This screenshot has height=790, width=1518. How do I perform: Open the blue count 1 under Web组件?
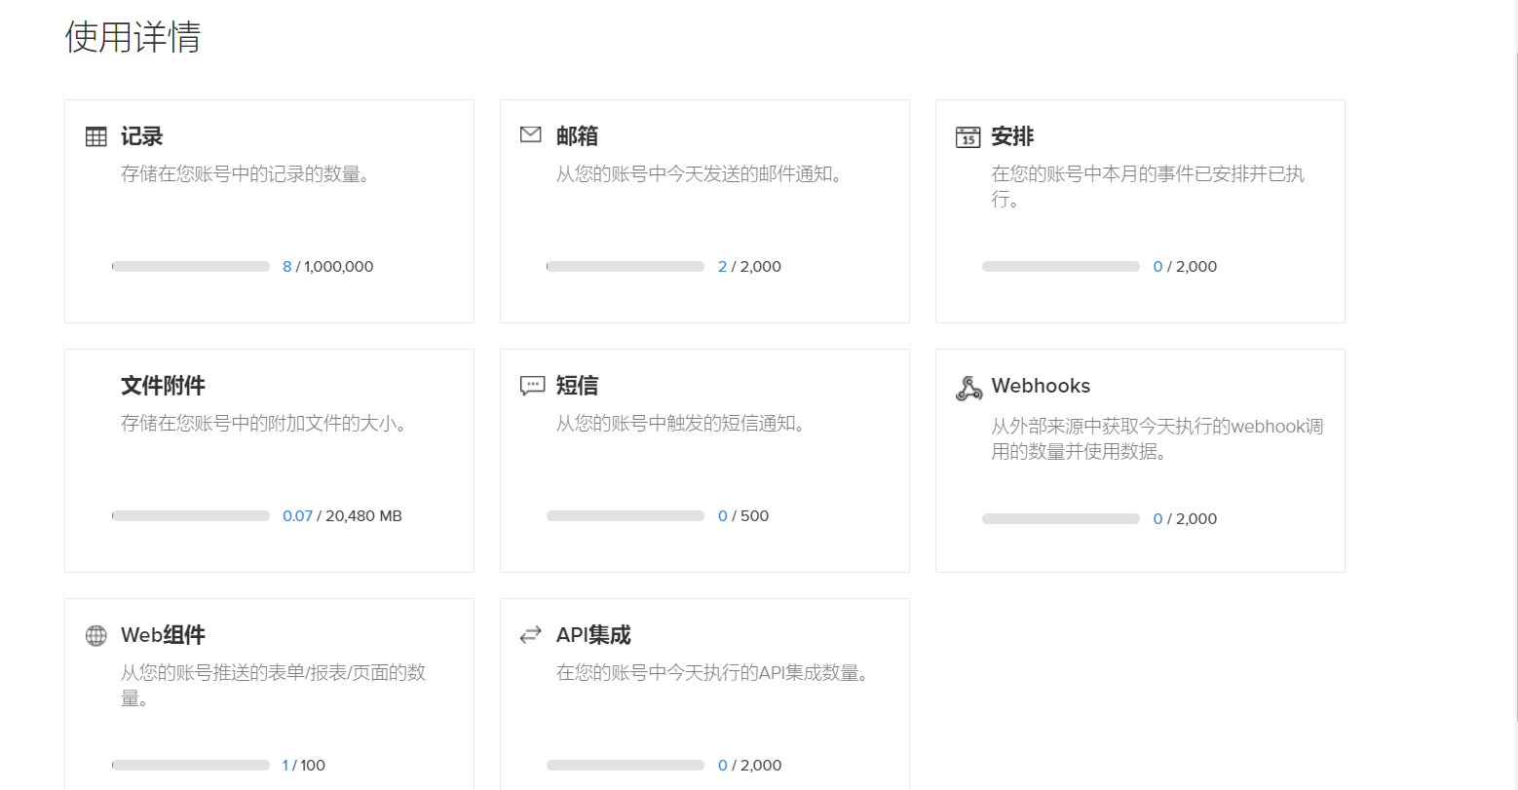285,766
